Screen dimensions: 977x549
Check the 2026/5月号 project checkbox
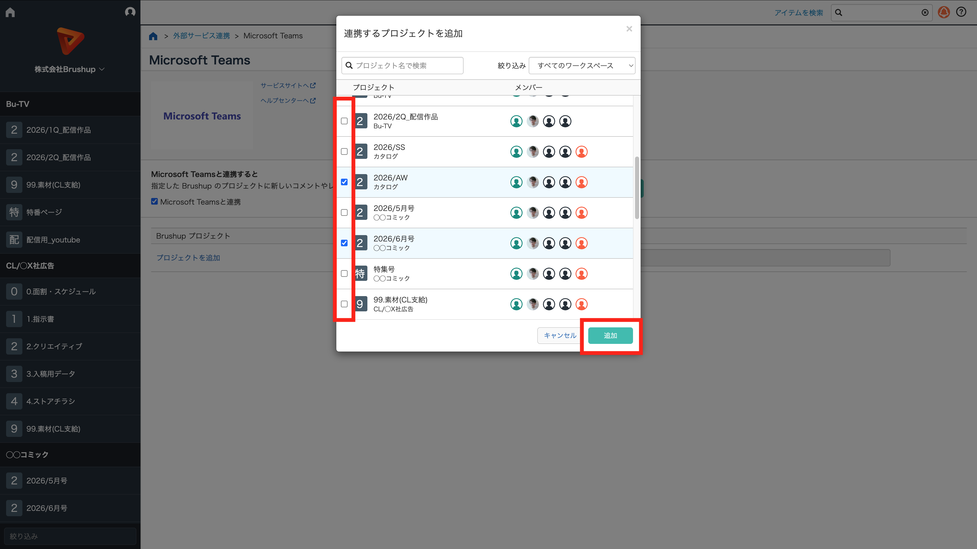(344, 212)
